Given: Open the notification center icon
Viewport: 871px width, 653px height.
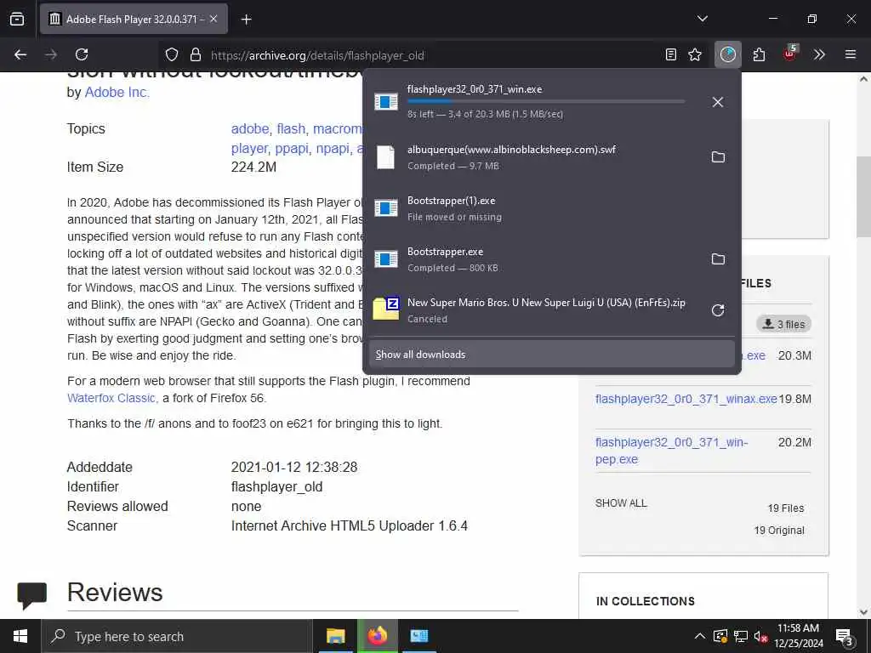Looking at the screenshot, I should 845,637.
